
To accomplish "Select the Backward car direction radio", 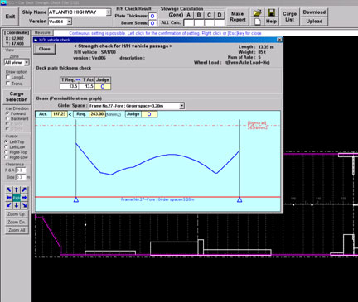I will click(7, 118).
